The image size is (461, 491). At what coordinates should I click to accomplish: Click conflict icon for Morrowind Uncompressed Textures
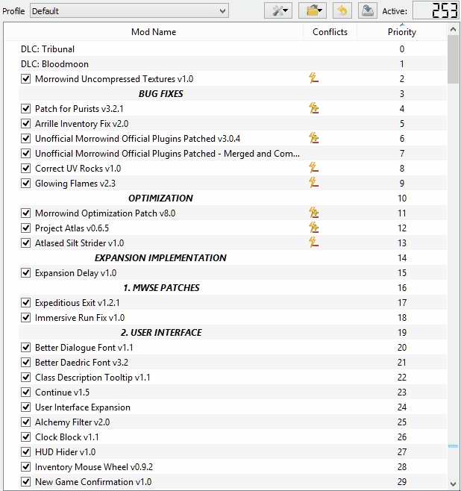click(x=313, y=78)
